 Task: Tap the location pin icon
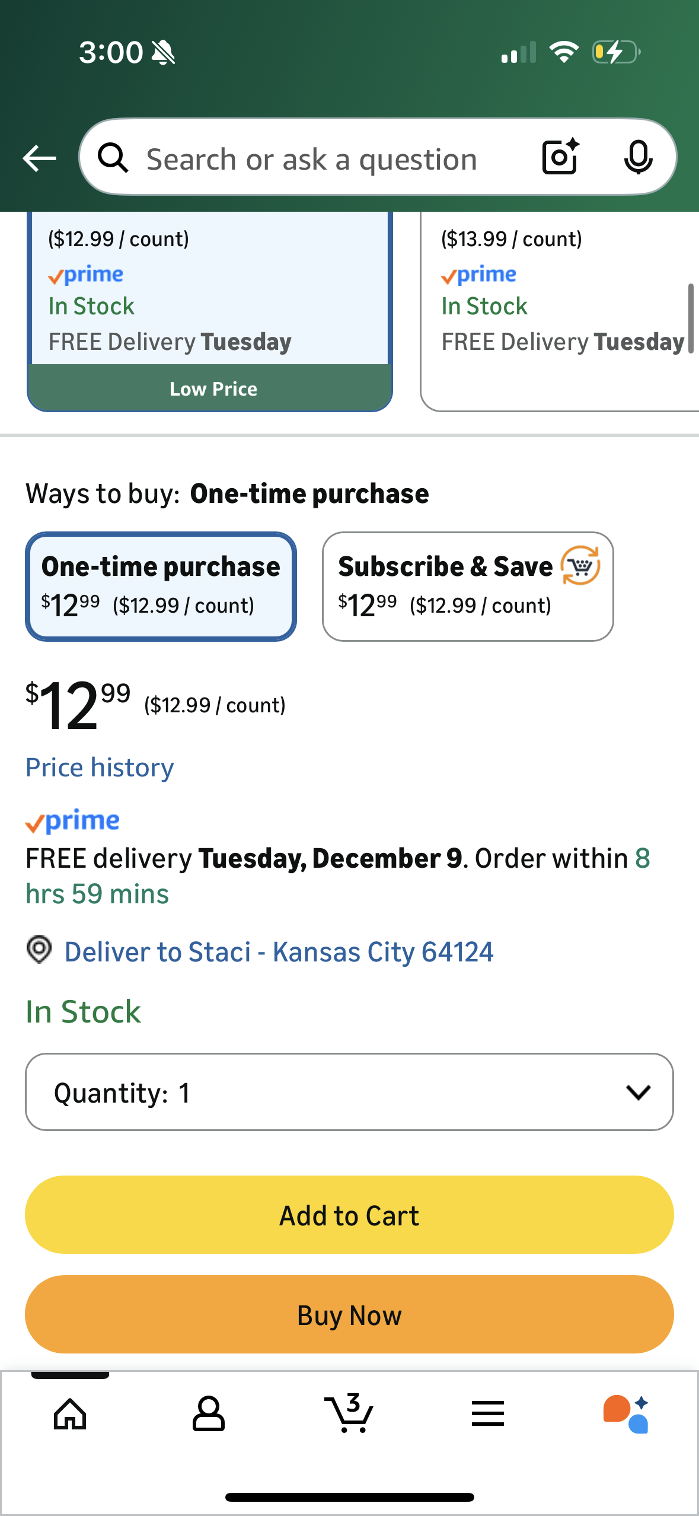(x=39, y=950)
